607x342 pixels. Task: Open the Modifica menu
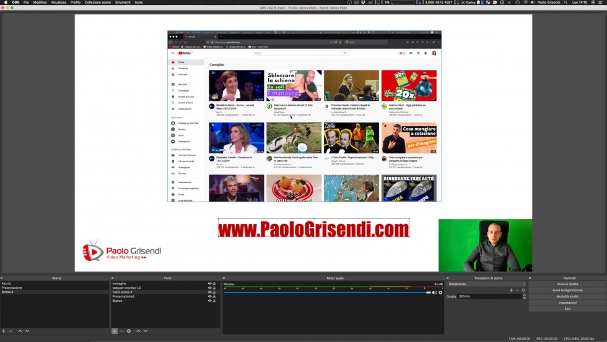pyautogui.click(x=40, y=2)
